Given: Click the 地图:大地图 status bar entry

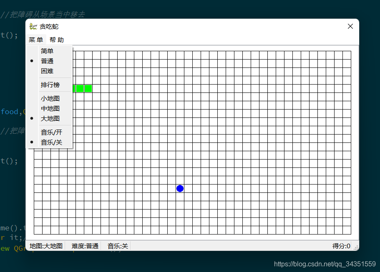Looking at the screenshot, I should 46,246.
